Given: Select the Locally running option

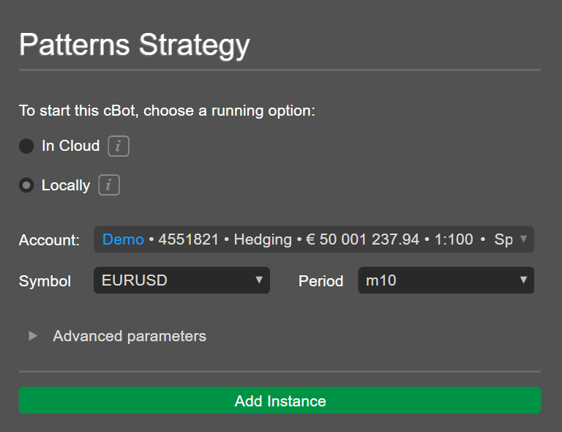Looking at the screenshot, I should (x=26, y=185).
